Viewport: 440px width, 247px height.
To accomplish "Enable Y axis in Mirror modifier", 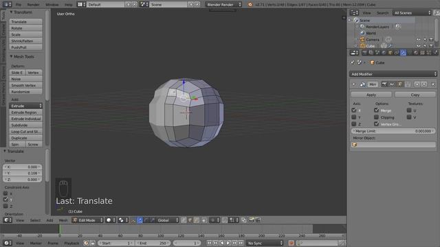I will tap(354, 117).
